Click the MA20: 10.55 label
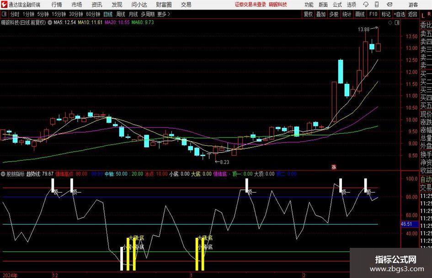This screenshot has height=278, width=432. click(117, 22)
